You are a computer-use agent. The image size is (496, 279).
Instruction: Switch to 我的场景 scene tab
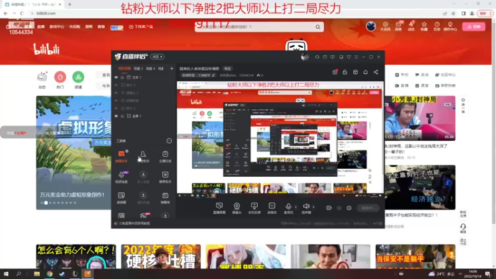pos(125,68)
